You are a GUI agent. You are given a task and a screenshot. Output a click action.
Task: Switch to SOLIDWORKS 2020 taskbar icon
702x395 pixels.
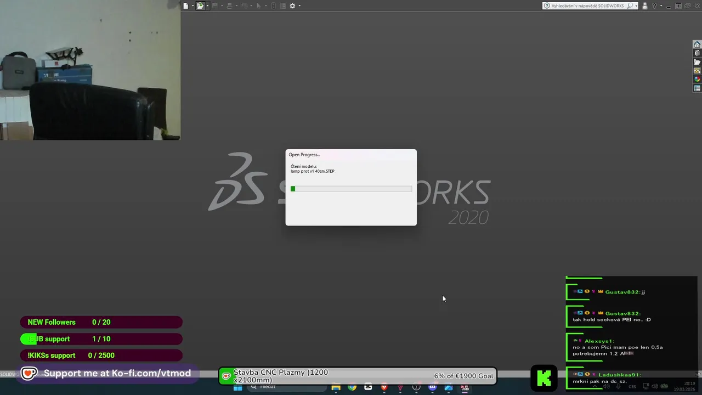465,387
